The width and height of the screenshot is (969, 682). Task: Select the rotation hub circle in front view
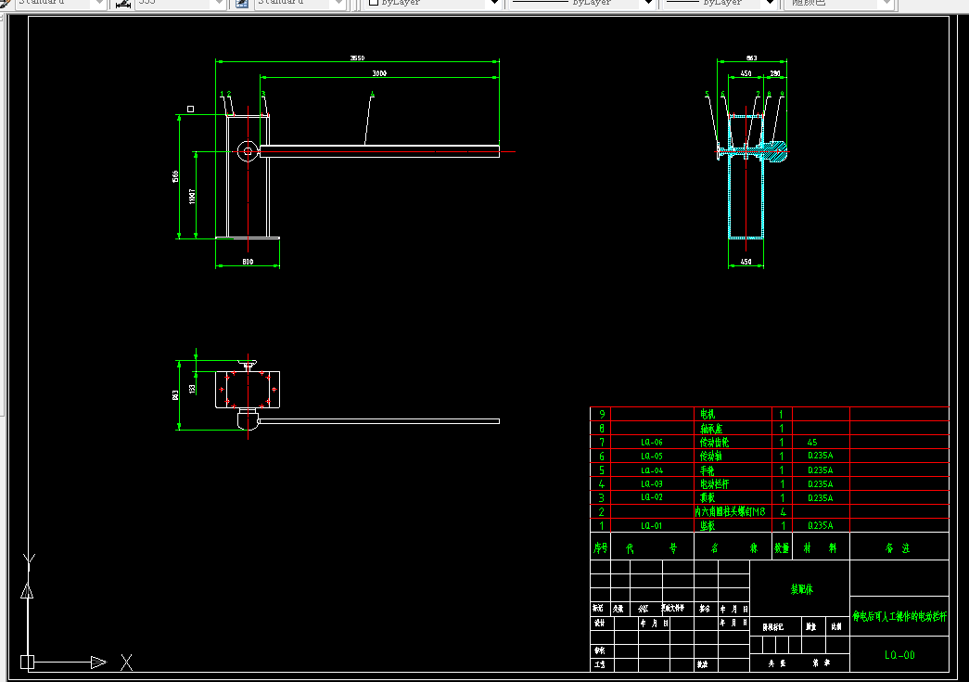click(248, 151)
